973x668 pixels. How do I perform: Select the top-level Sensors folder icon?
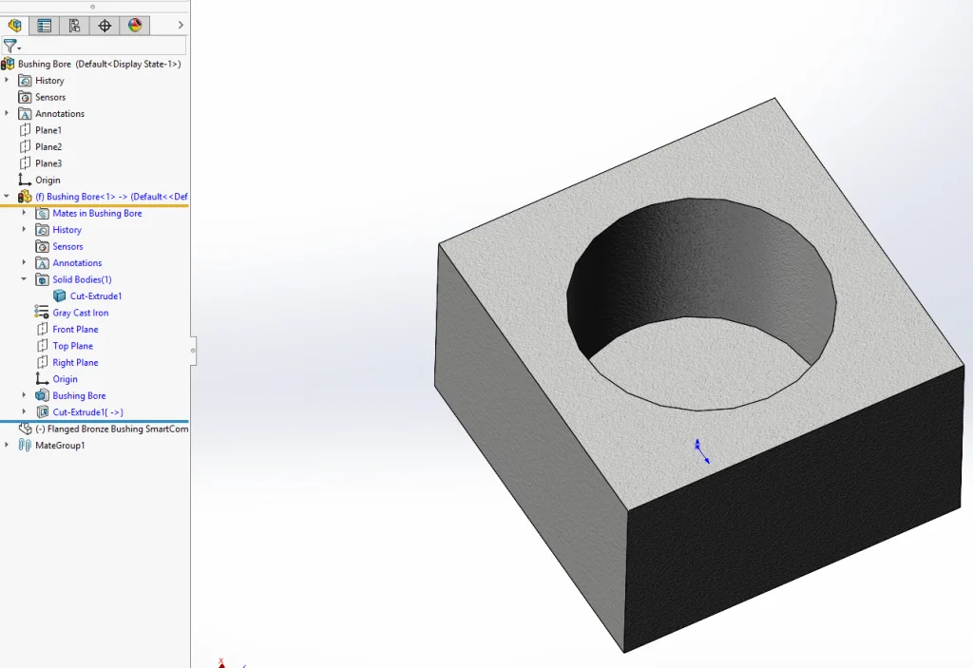tap(25, 98)
